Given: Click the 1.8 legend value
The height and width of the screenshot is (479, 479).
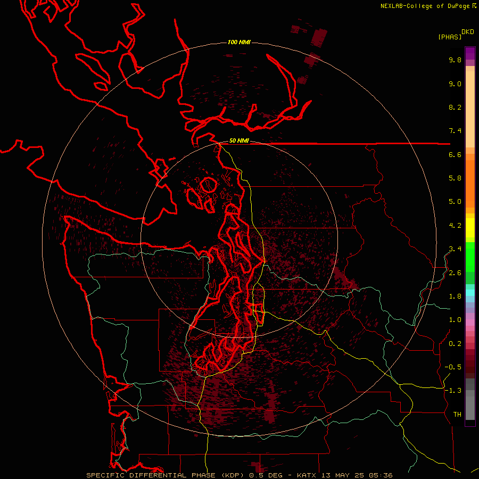Looking at the screenshot, I should [455, 296].
